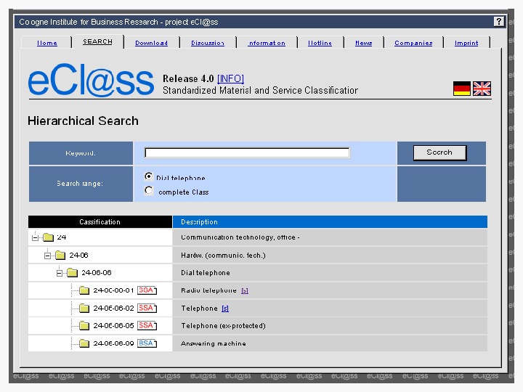This screenshot has width=523, height=392.
Task: Open the News tab
Action: (364, 43)
